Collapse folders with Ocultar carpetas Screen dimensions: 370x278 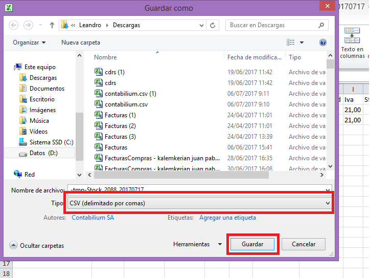(x=37, y=245)
